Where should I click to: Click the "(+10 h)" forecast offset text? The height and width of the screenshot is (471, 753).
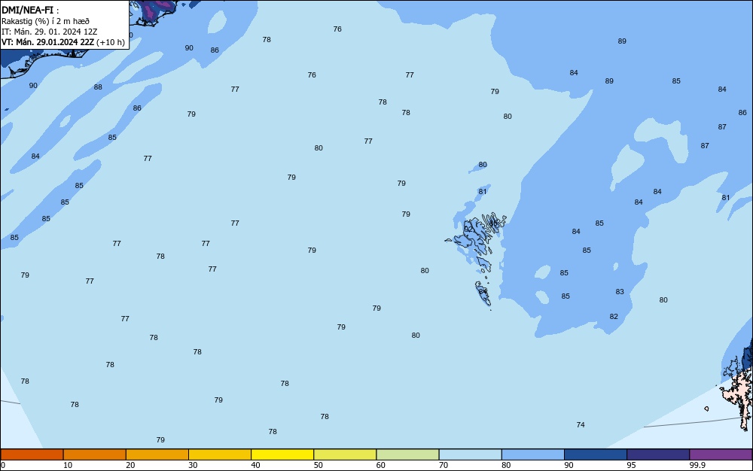(x=111, y=42)
